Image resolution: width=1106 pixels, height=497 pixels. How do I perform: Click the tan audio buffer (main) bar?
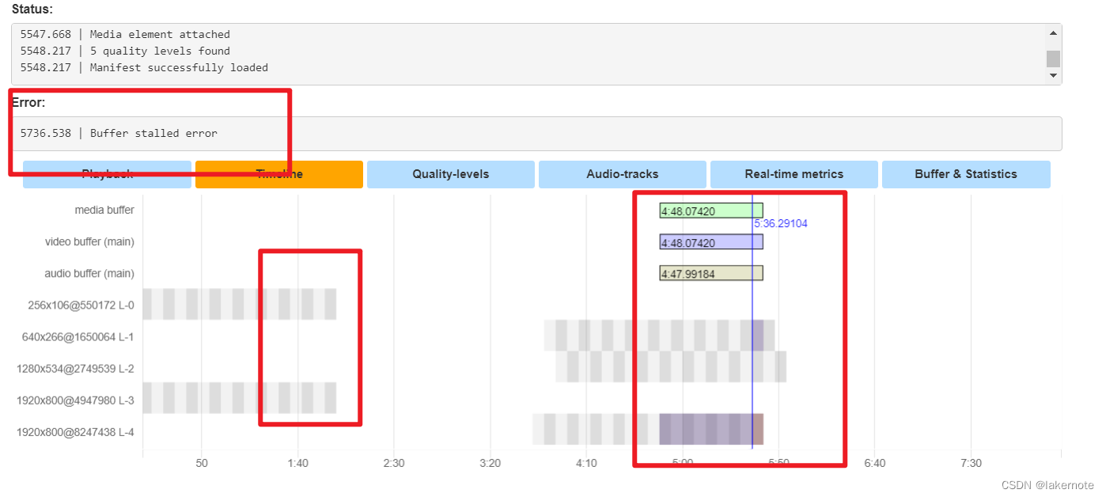(x=711, y=273)
